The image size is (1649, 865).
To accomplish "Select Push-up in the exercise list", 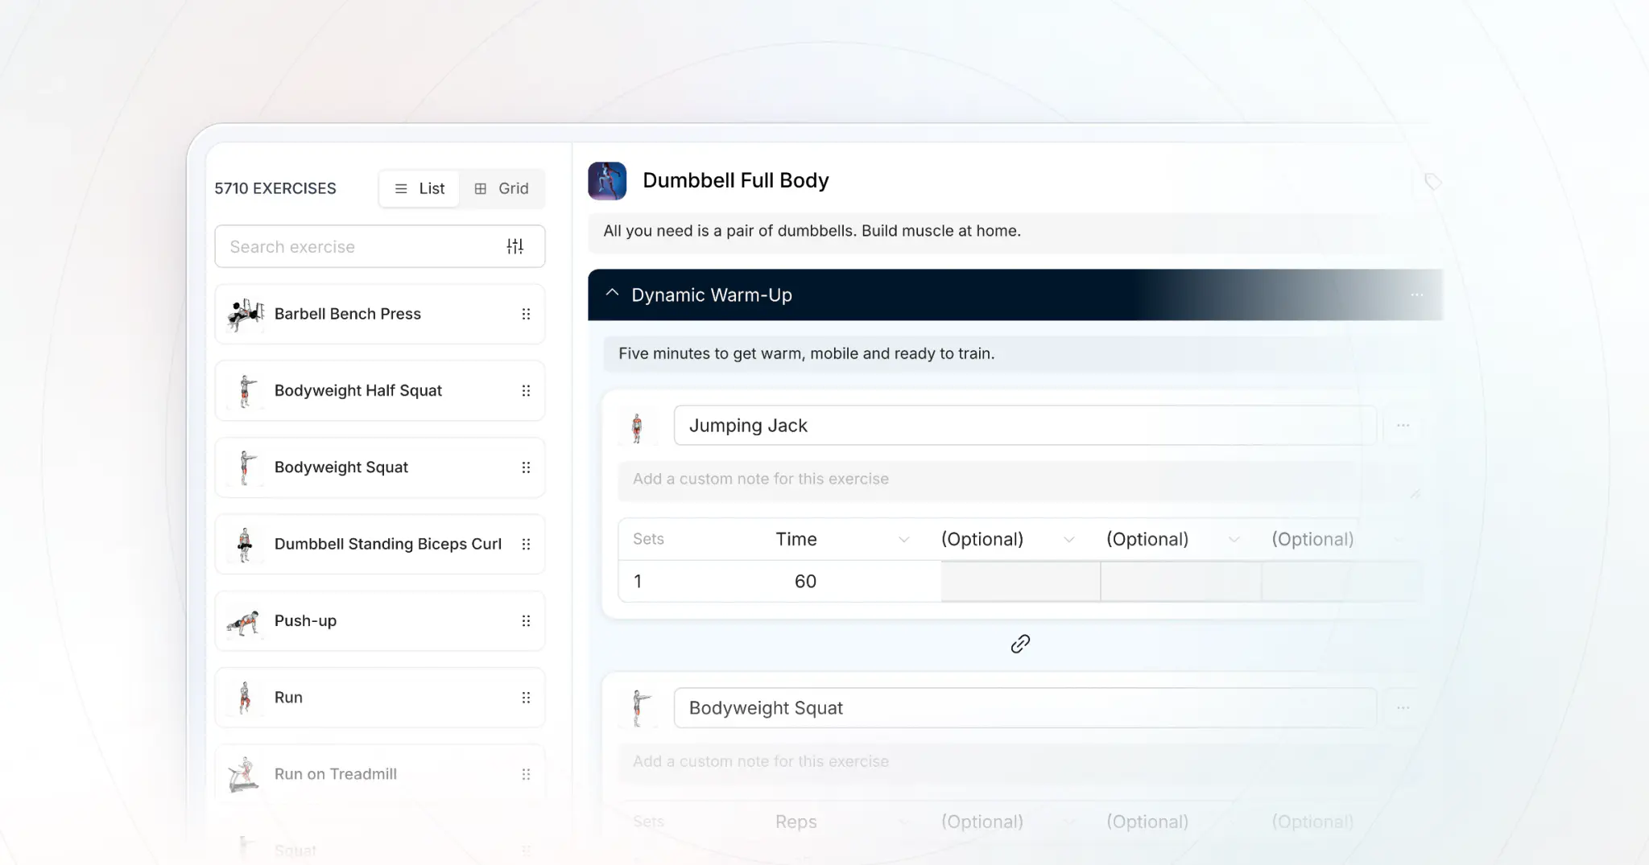I will coord(380,620).
